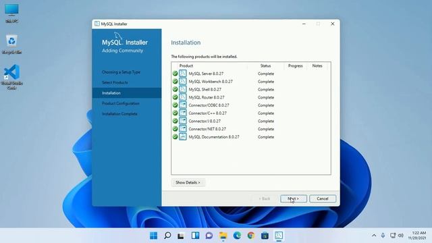Open Chat app on the taskbar

tap(209, 236)
